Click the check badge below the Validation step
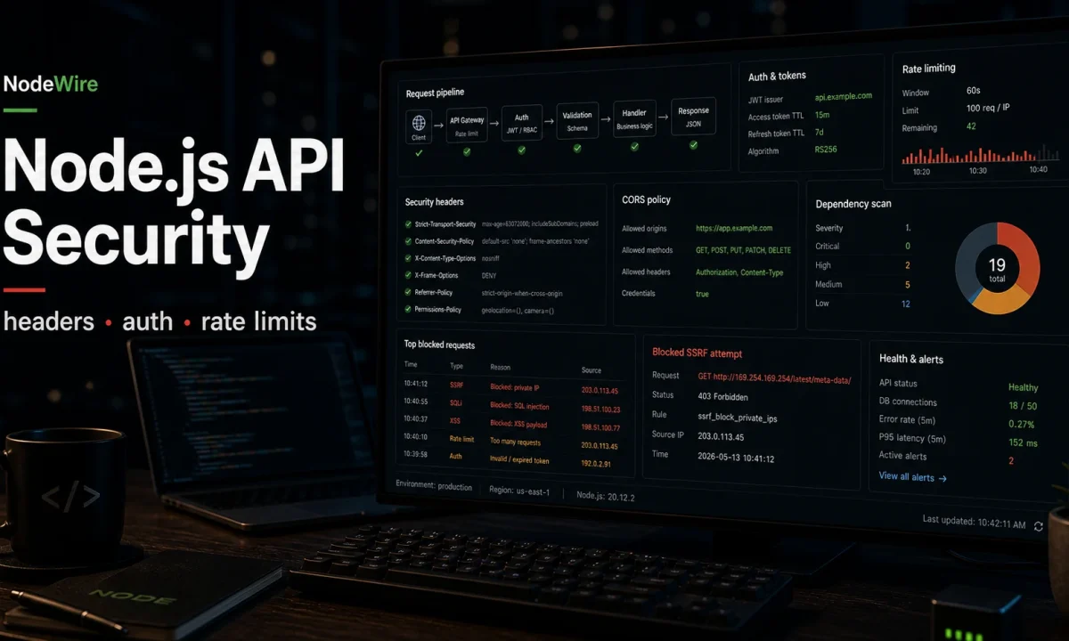 577,148
